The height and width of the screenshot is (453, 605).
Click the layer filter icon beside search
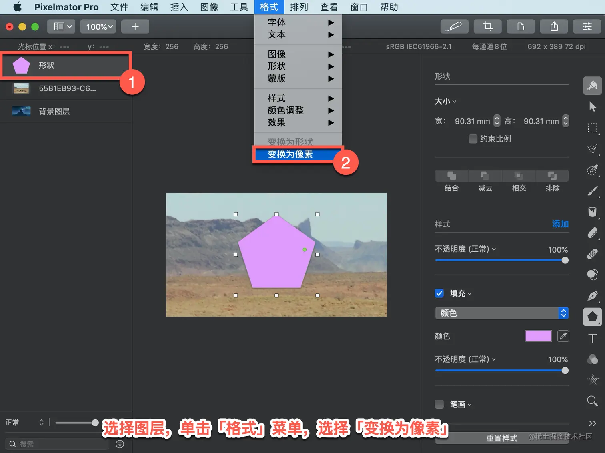pos(120,444)
